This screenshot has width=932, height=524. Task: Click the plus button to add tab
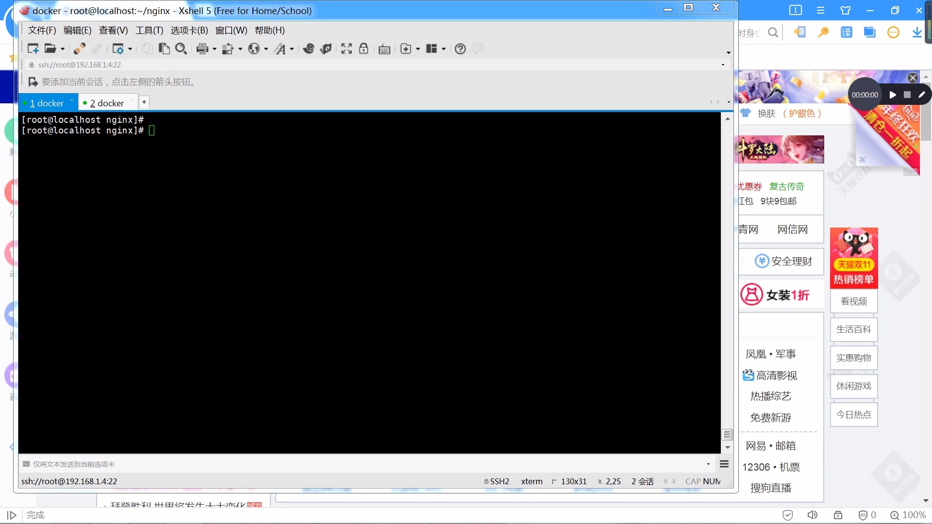pyautogui.click(x=144, y=102)
